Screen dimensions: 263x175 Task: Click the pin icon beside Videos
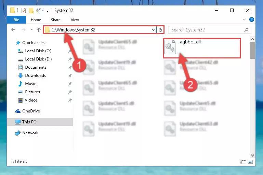[x=70, y=100]
